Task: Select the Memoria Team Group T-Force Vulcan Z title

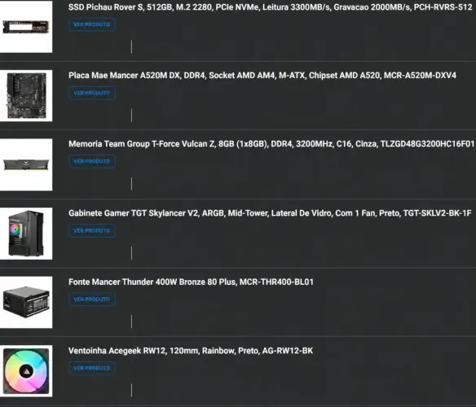Action: point(271,144)
